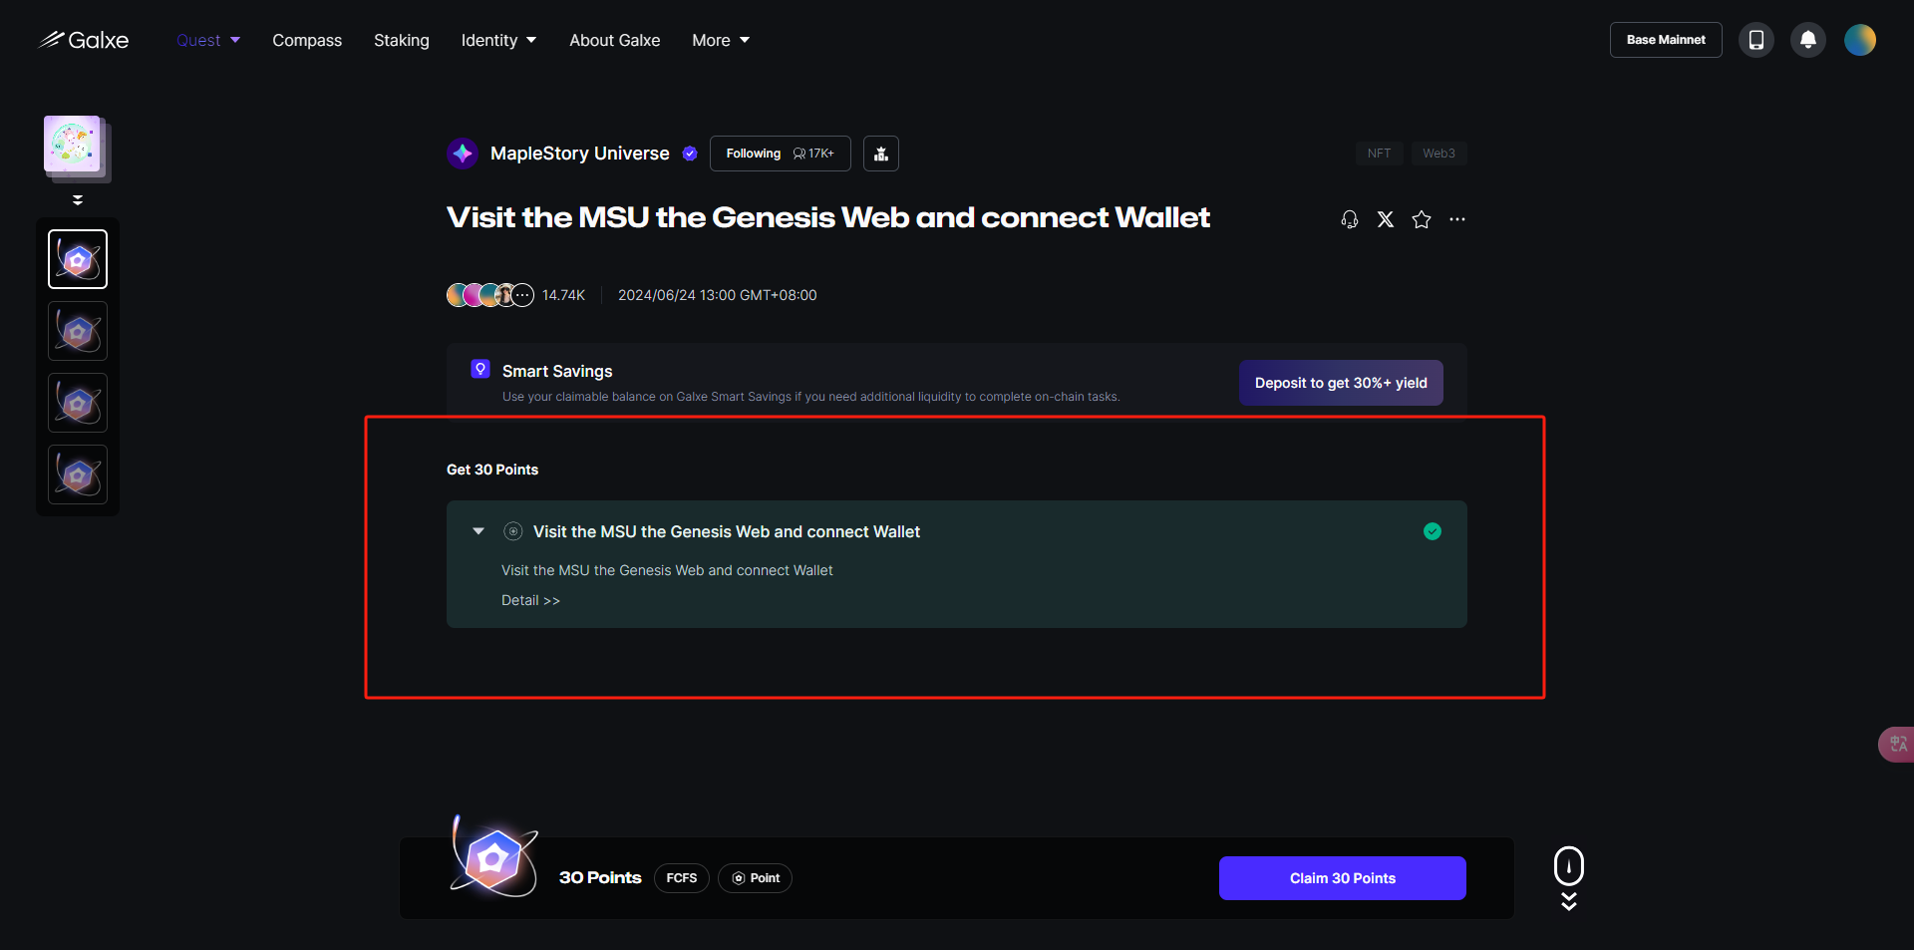Open the translate widget on right edge
Image resolution: width=1914 pixels, height=950 pixels.
pyautogui.click(x=1897, y=744)
